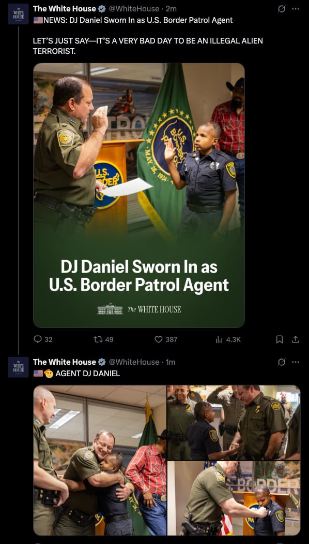Click White House avatar on second post
This screenshot has height=544, width=309.
pyautogui.click(x=18, y=367)
